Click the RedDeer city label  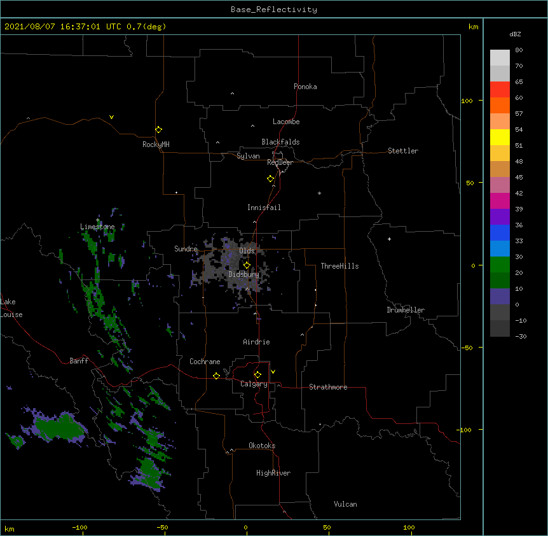[280, 162]
